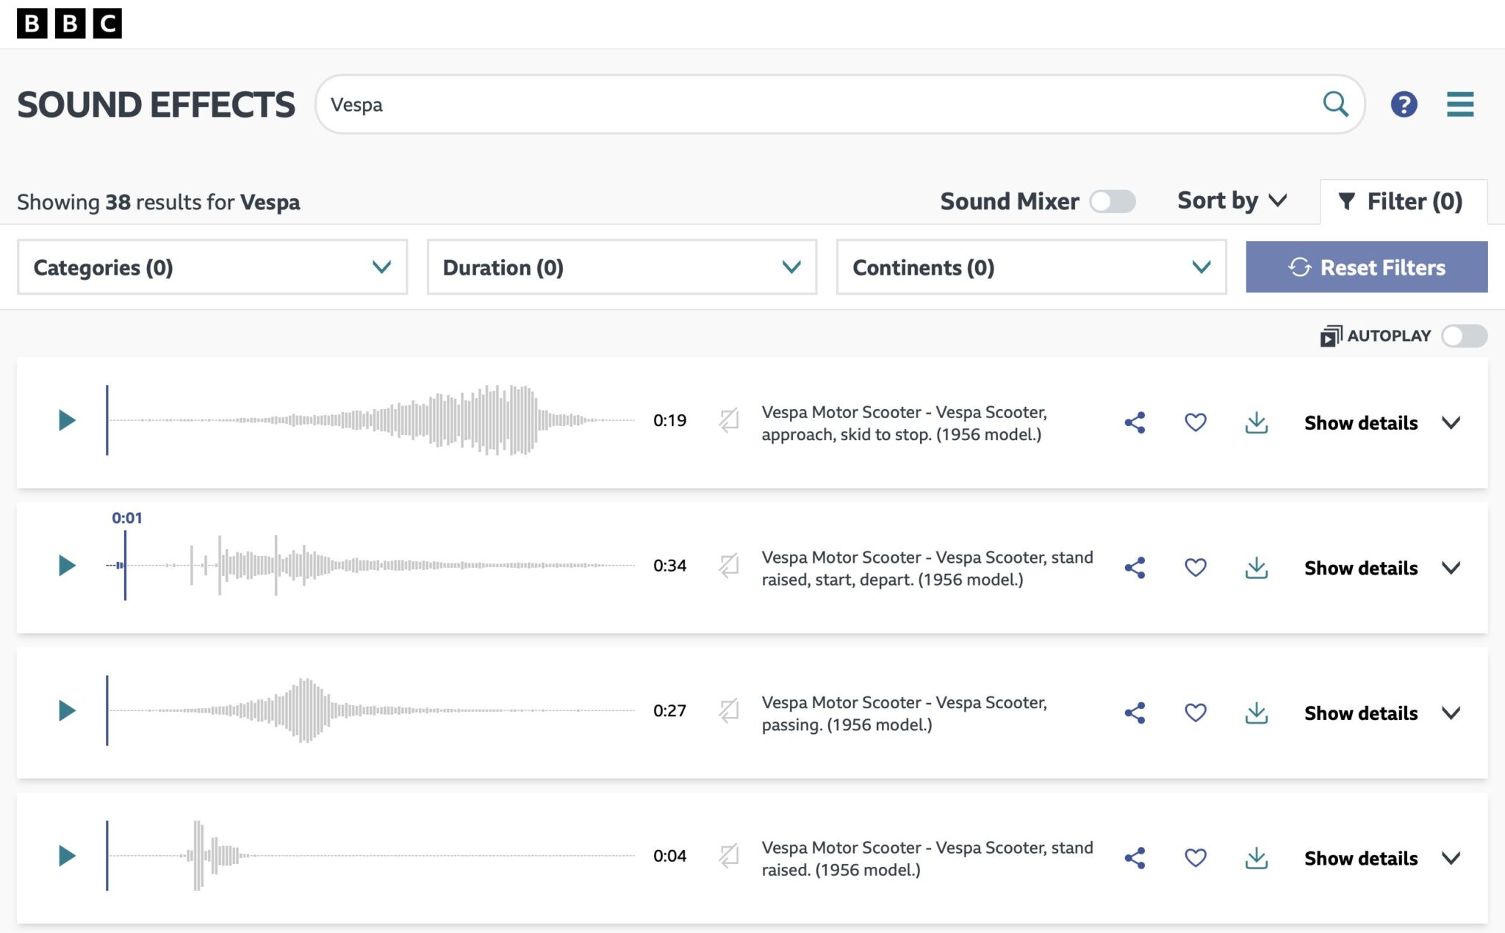Share the 0:04 'stand raised' sound
The width and height of the screenshot is (1505, 933).
coord(1135,858)
